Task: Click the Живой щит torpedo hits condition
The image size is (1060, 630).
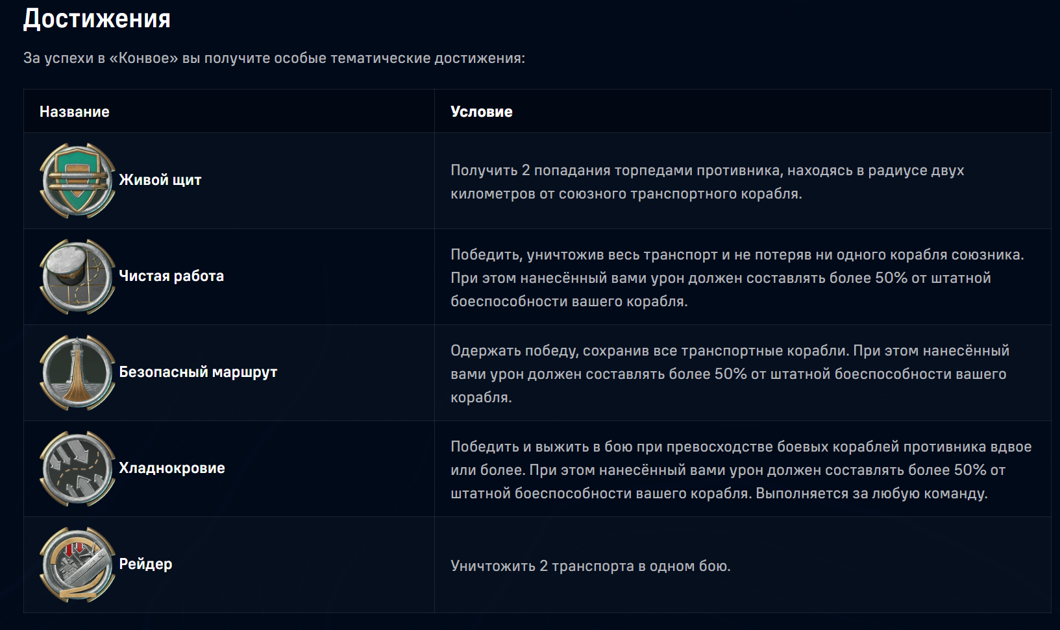Action: click(708, 182)
